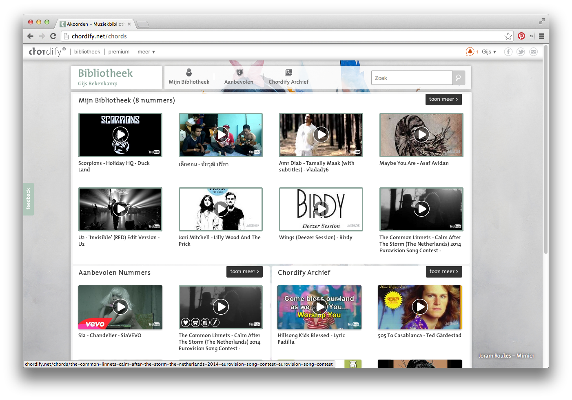Open Hillsong Kids Blessed title link
The image size is (572, 400).
311,339
